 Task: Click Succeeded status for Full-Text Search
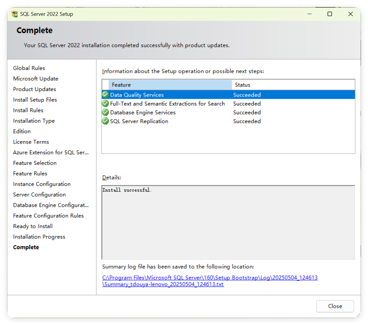click(247, 104)
